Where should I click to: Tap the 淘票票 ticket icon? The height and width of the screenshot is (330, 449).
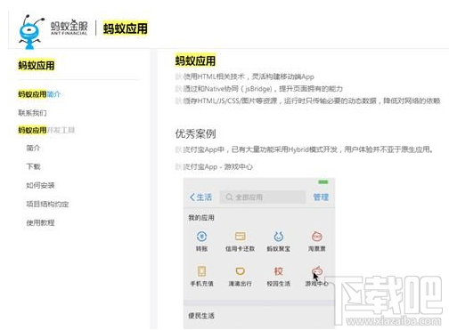pos(316,237)
